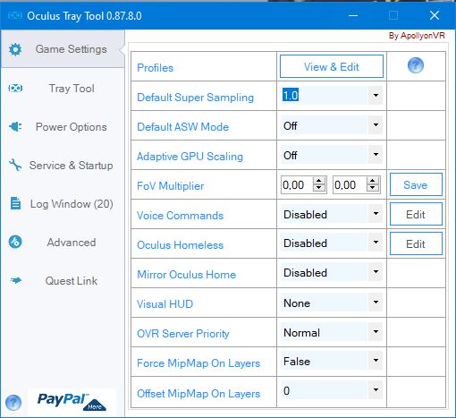Click the View & Edit profiles button
This screenshot has height=418, width=456.
coord(332,66)
